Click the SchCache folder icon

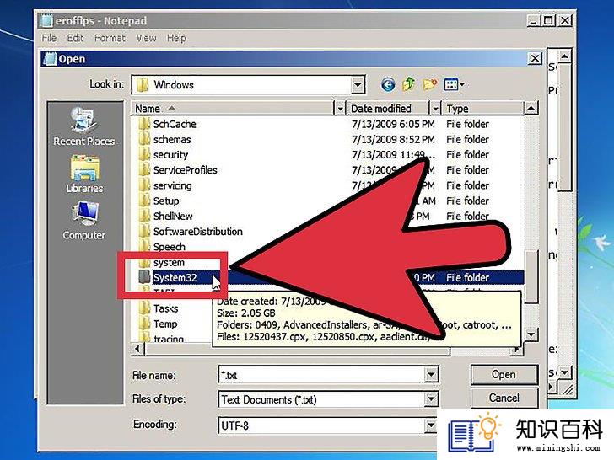pyautogui.click(x=144, y=124)
